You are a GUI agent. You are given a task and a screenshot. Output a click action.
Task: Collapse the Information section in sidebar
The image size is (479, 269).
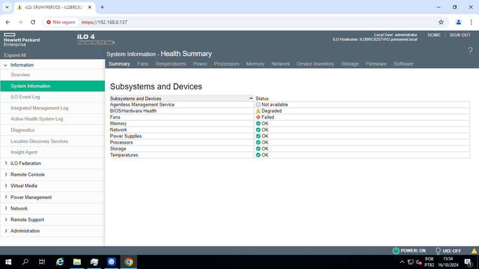(21, 65)
